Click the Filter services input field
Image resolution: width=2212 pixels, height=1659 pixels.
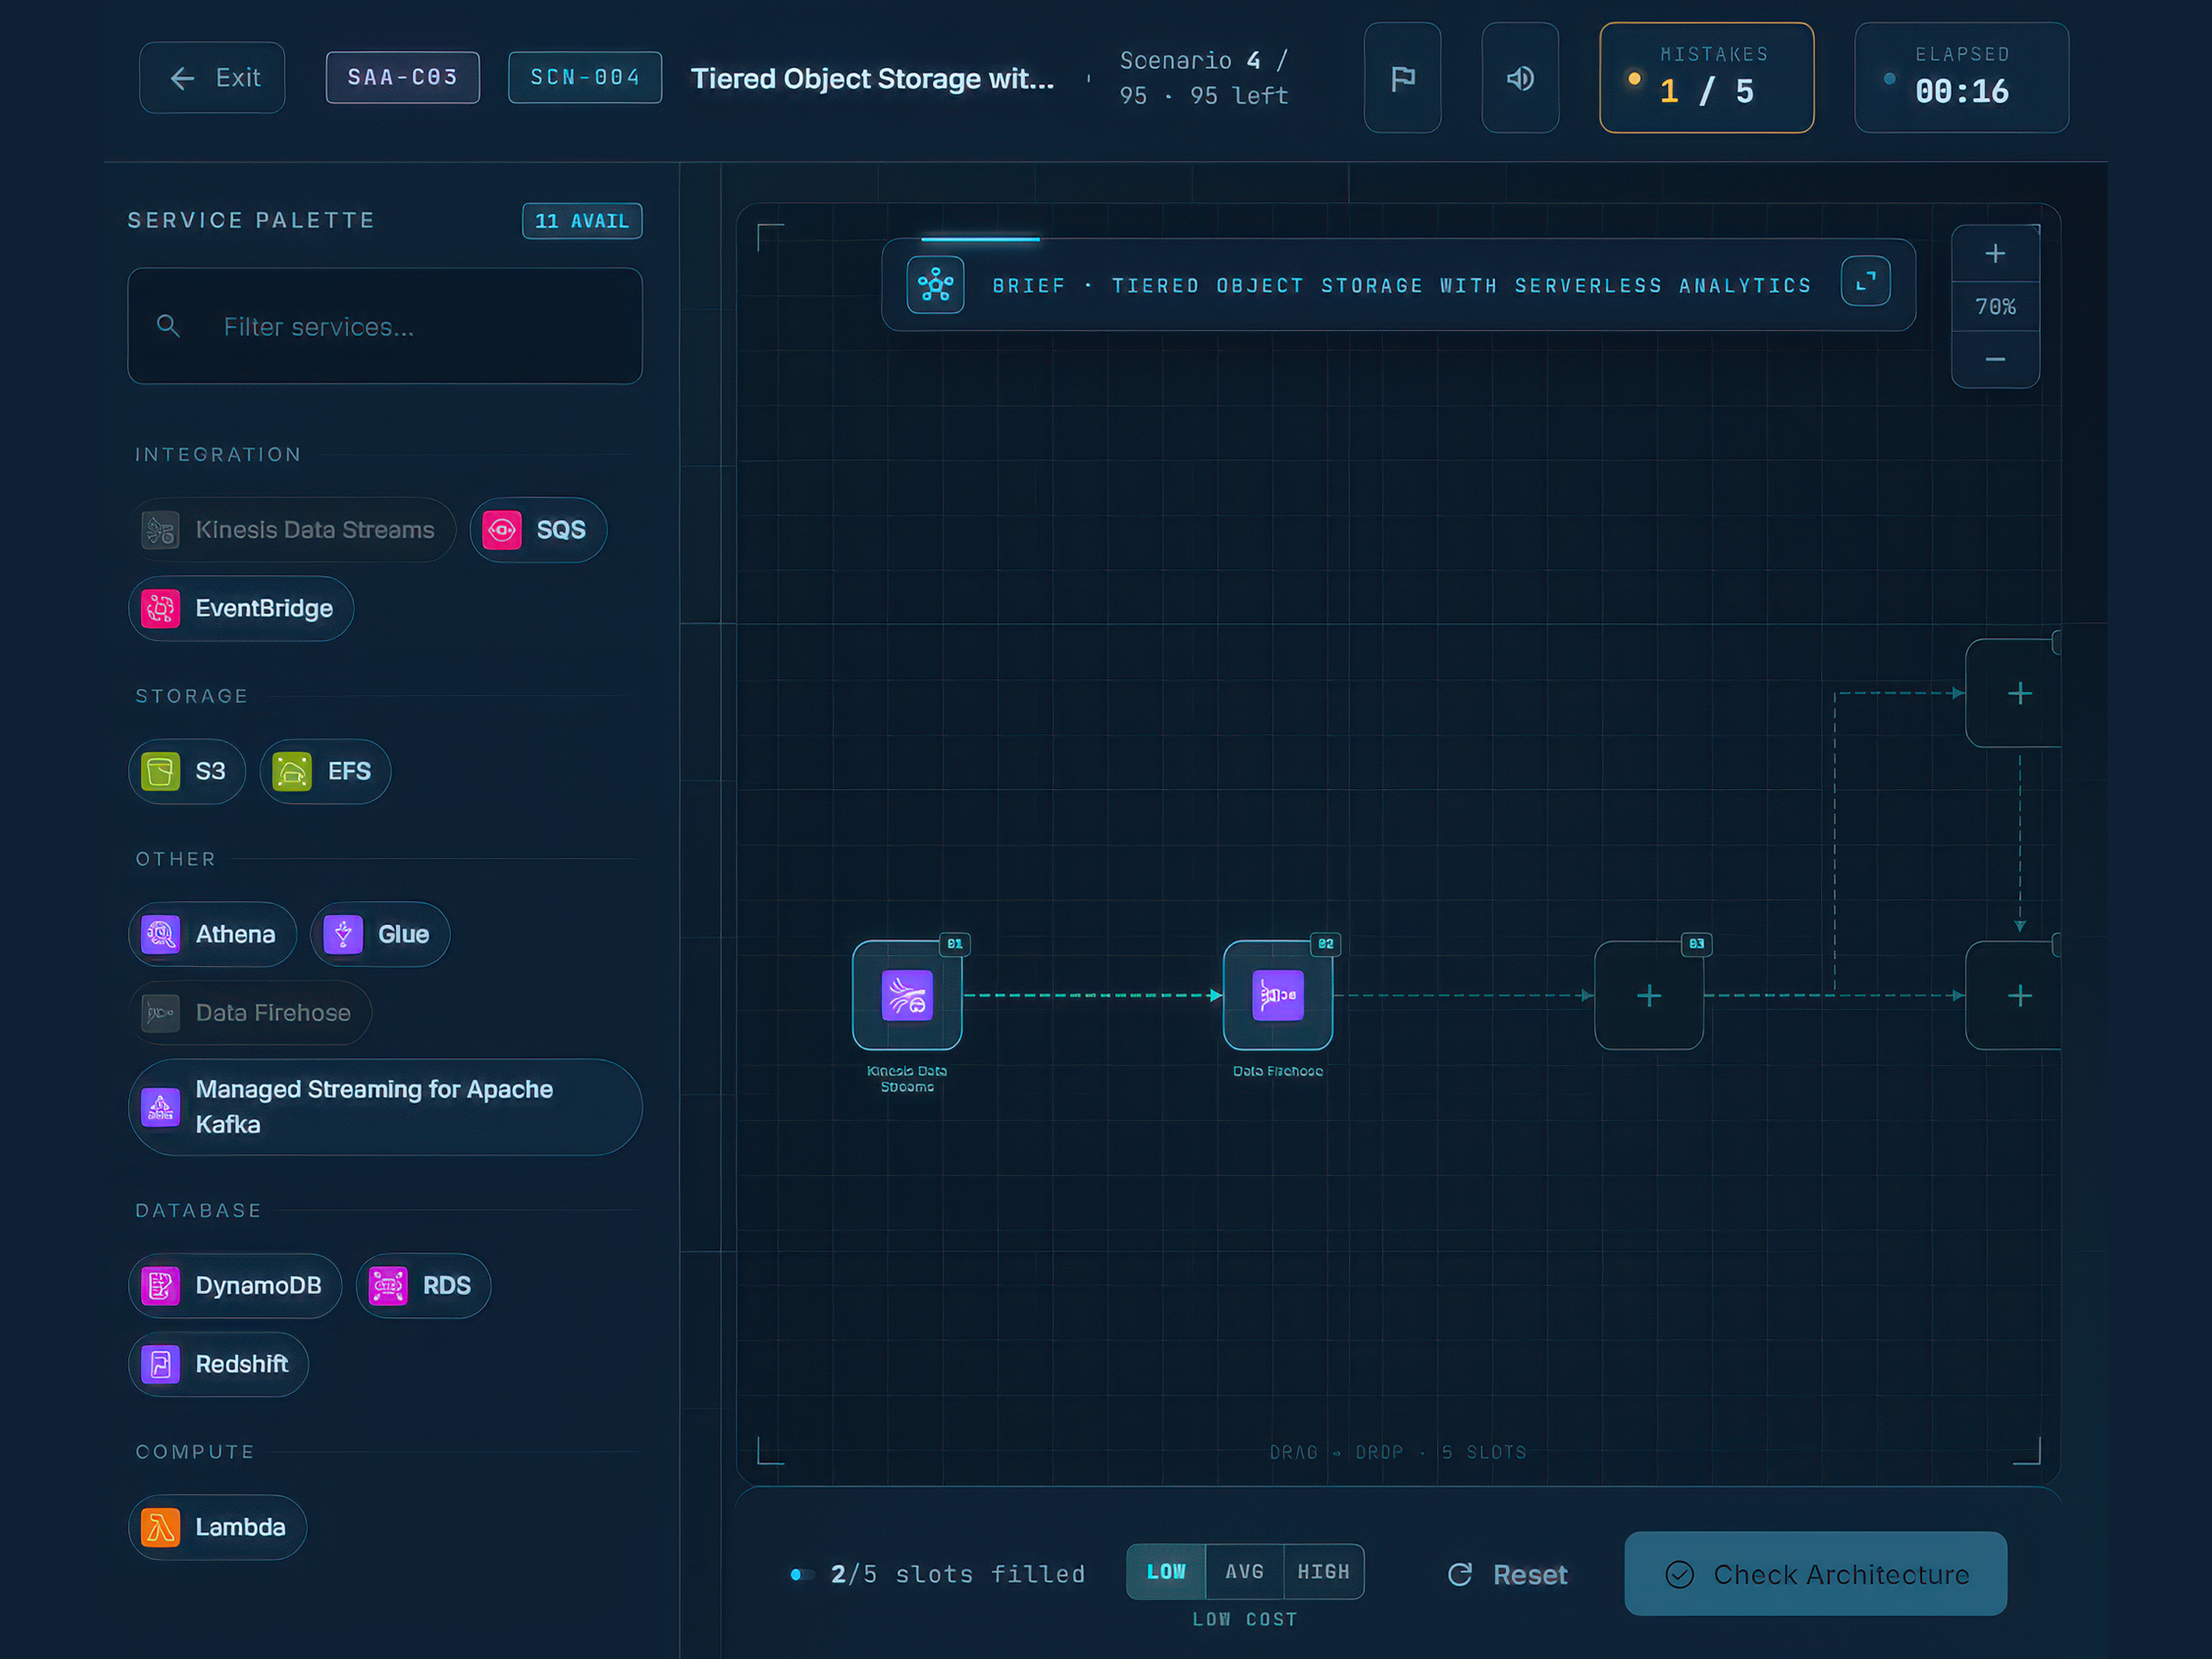click(385, 326)
